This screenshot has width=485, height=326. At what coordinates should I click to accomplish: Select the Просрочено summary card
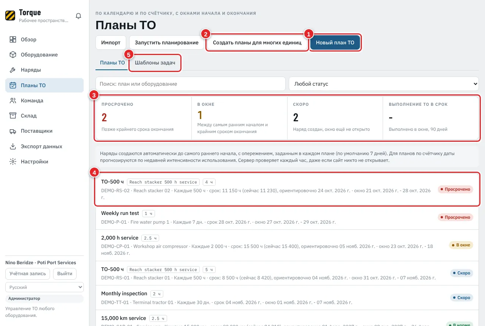(144, 118)
